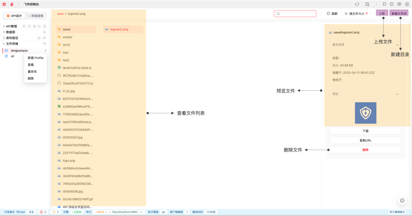Open the GitHub icon in title bar
This screenshot has width=412, height=216.
pos(384,4)
